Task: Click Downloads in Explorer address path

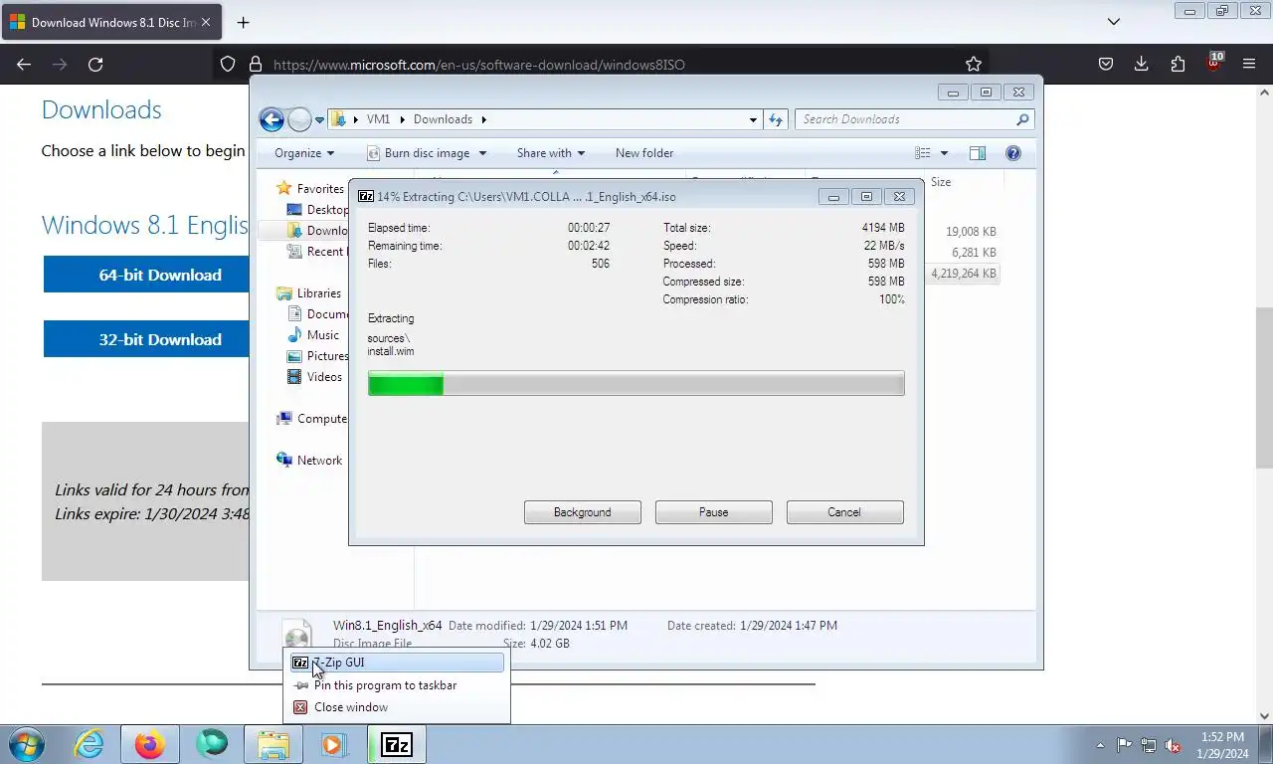Action: [443, 119]
